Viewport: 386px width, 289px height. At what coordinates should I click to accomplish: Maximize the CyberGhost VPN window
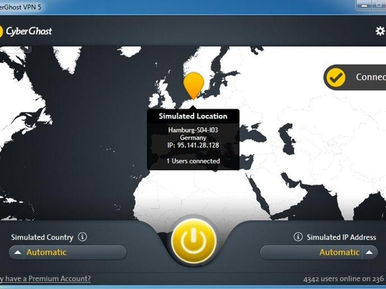pyautogui.click(x=379, y=5)
